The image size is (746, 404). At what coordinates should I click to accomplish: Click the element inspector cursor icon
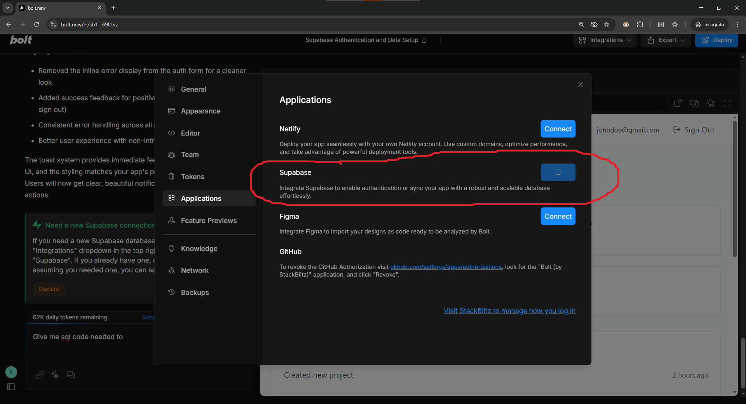pos(711,103)
